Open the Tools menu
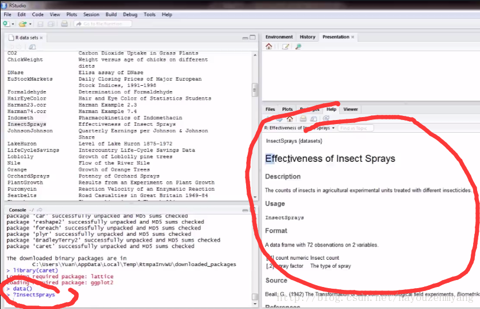Viewport: 480px width, 309px height. point(149,14)
